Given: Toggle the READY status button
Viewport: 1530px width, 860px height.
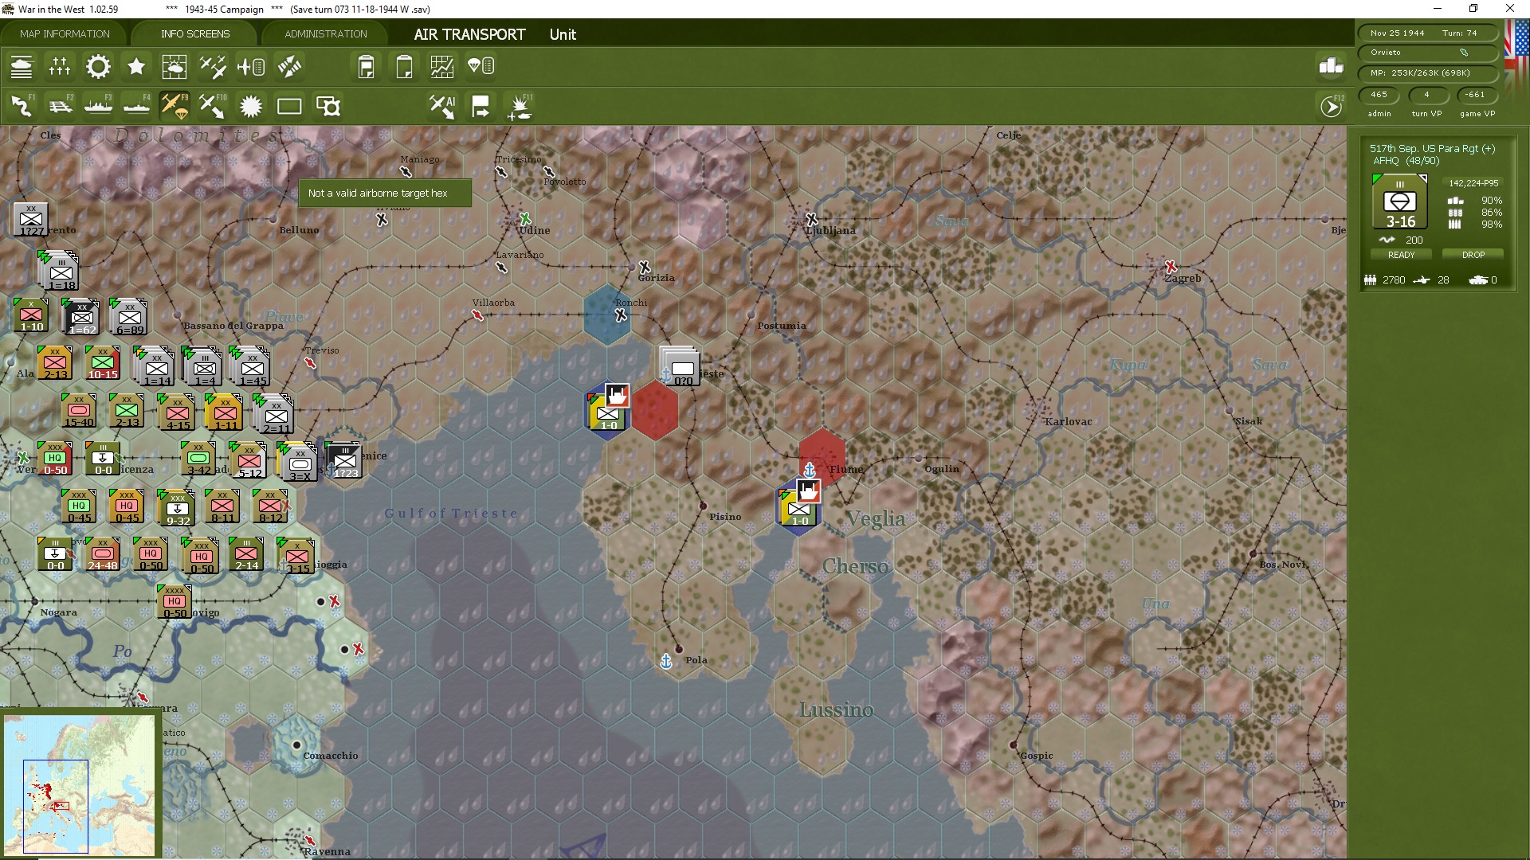Looking at the screenshot, I should click(1401, 255).
